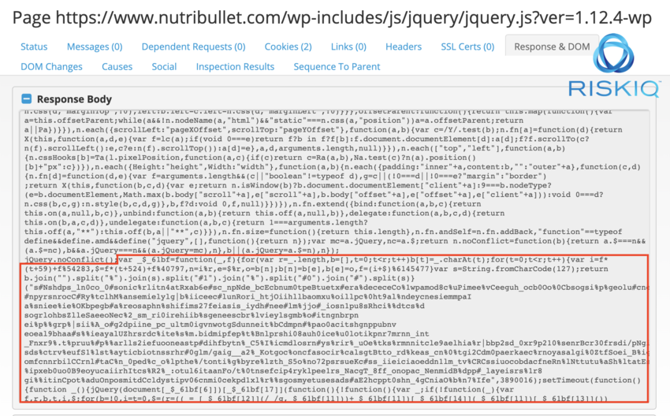
Task: Open the Status tab
Action: pyautogui.click(x=34, y=46)
